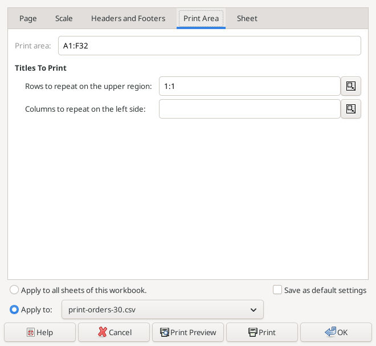Open the Sheet tab
Screen dimensions: 376x346
click(x=247, y=18)
